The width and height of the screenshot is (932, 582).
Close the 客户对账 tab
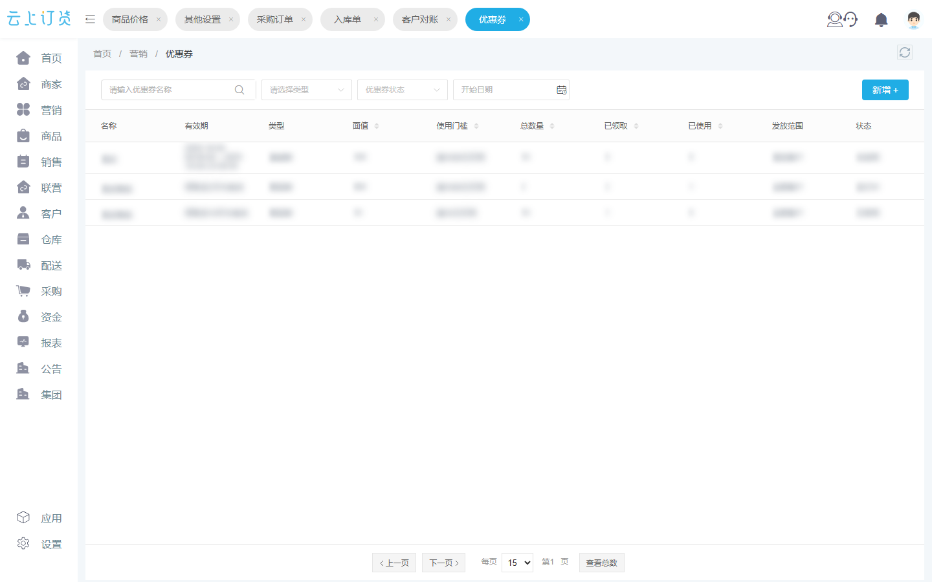(449, 19)
